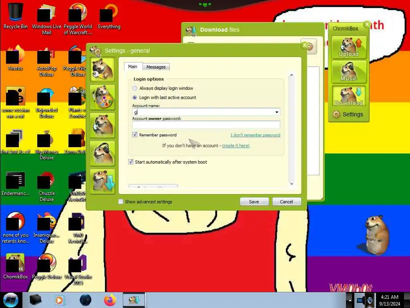Open the painter hamster appearance settings icon

pyautogui.click(x=102, y=97)
